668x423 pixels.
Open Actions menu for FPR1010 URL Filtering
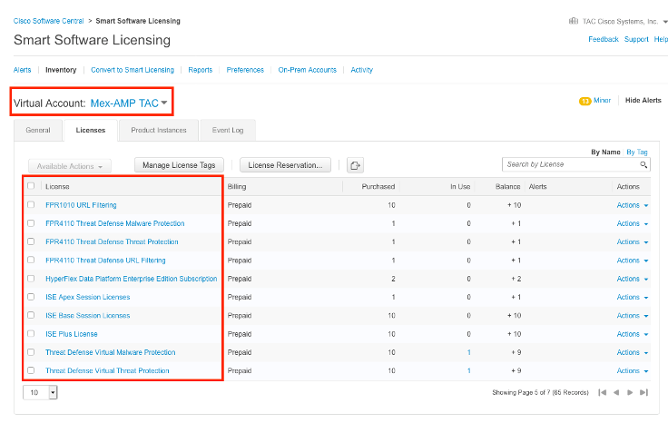pos(633,205)
